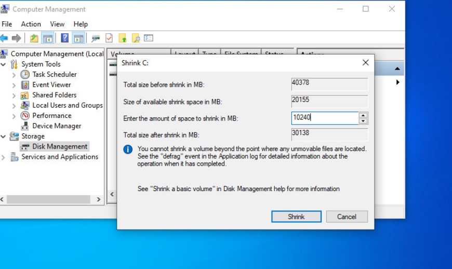Expand the Task Scheduler tree node
Screen dimensions: 452x269
click(14, 75)
